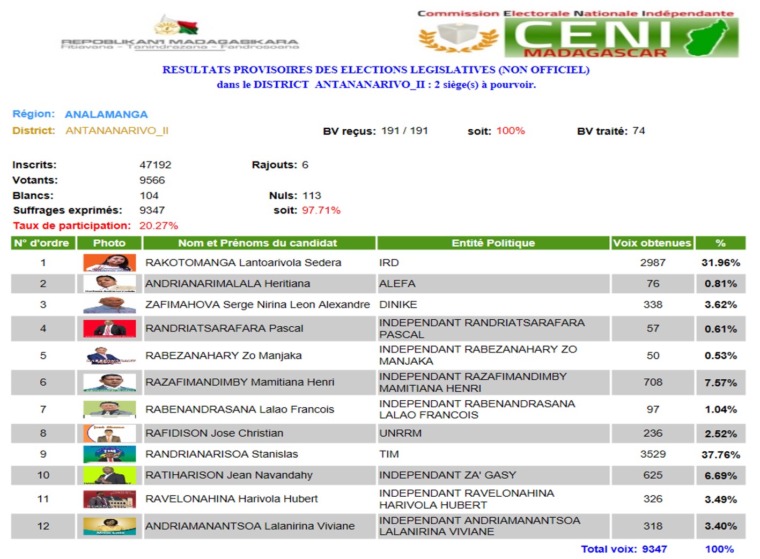Select district value "ANTANANARIVO_II" under Région
This screenshot has width=760, height=559.
pos(117,130)
